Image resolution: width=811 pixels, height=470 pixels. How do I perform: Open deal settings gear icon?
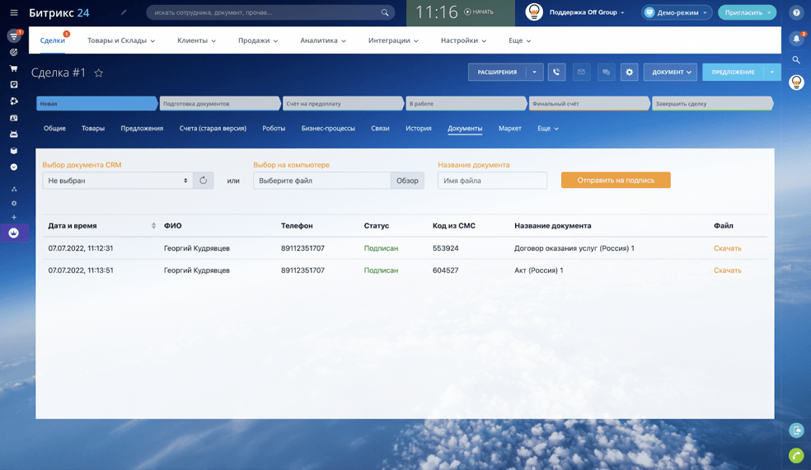click(630, 73)
